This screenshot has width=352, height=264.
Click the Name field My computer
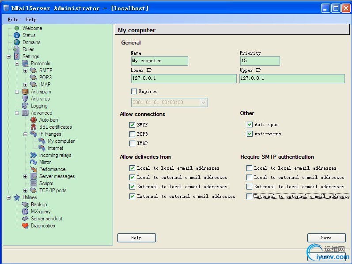click(x=159, y=61)
